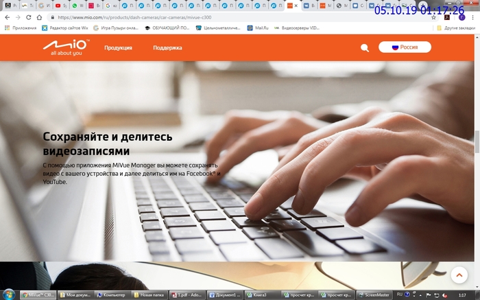Open the Игра Пузыри онла... bookmark

(116, 28)
